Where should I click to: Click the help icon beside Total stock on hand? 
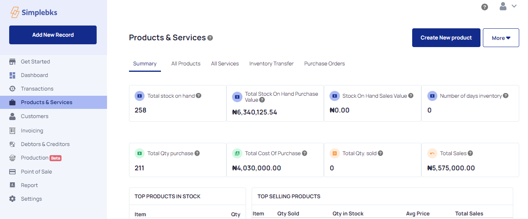click(x=198, y=96)
